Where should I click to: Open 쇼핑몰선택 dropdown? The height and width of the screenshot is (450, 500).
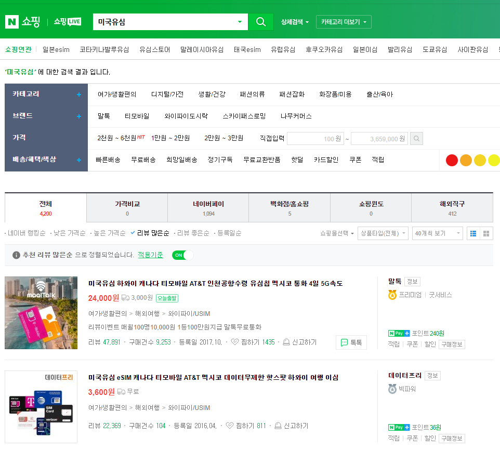click(337, 233)
